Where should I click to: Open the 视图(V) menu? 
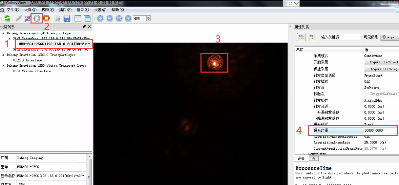click(x=48, y=10)
